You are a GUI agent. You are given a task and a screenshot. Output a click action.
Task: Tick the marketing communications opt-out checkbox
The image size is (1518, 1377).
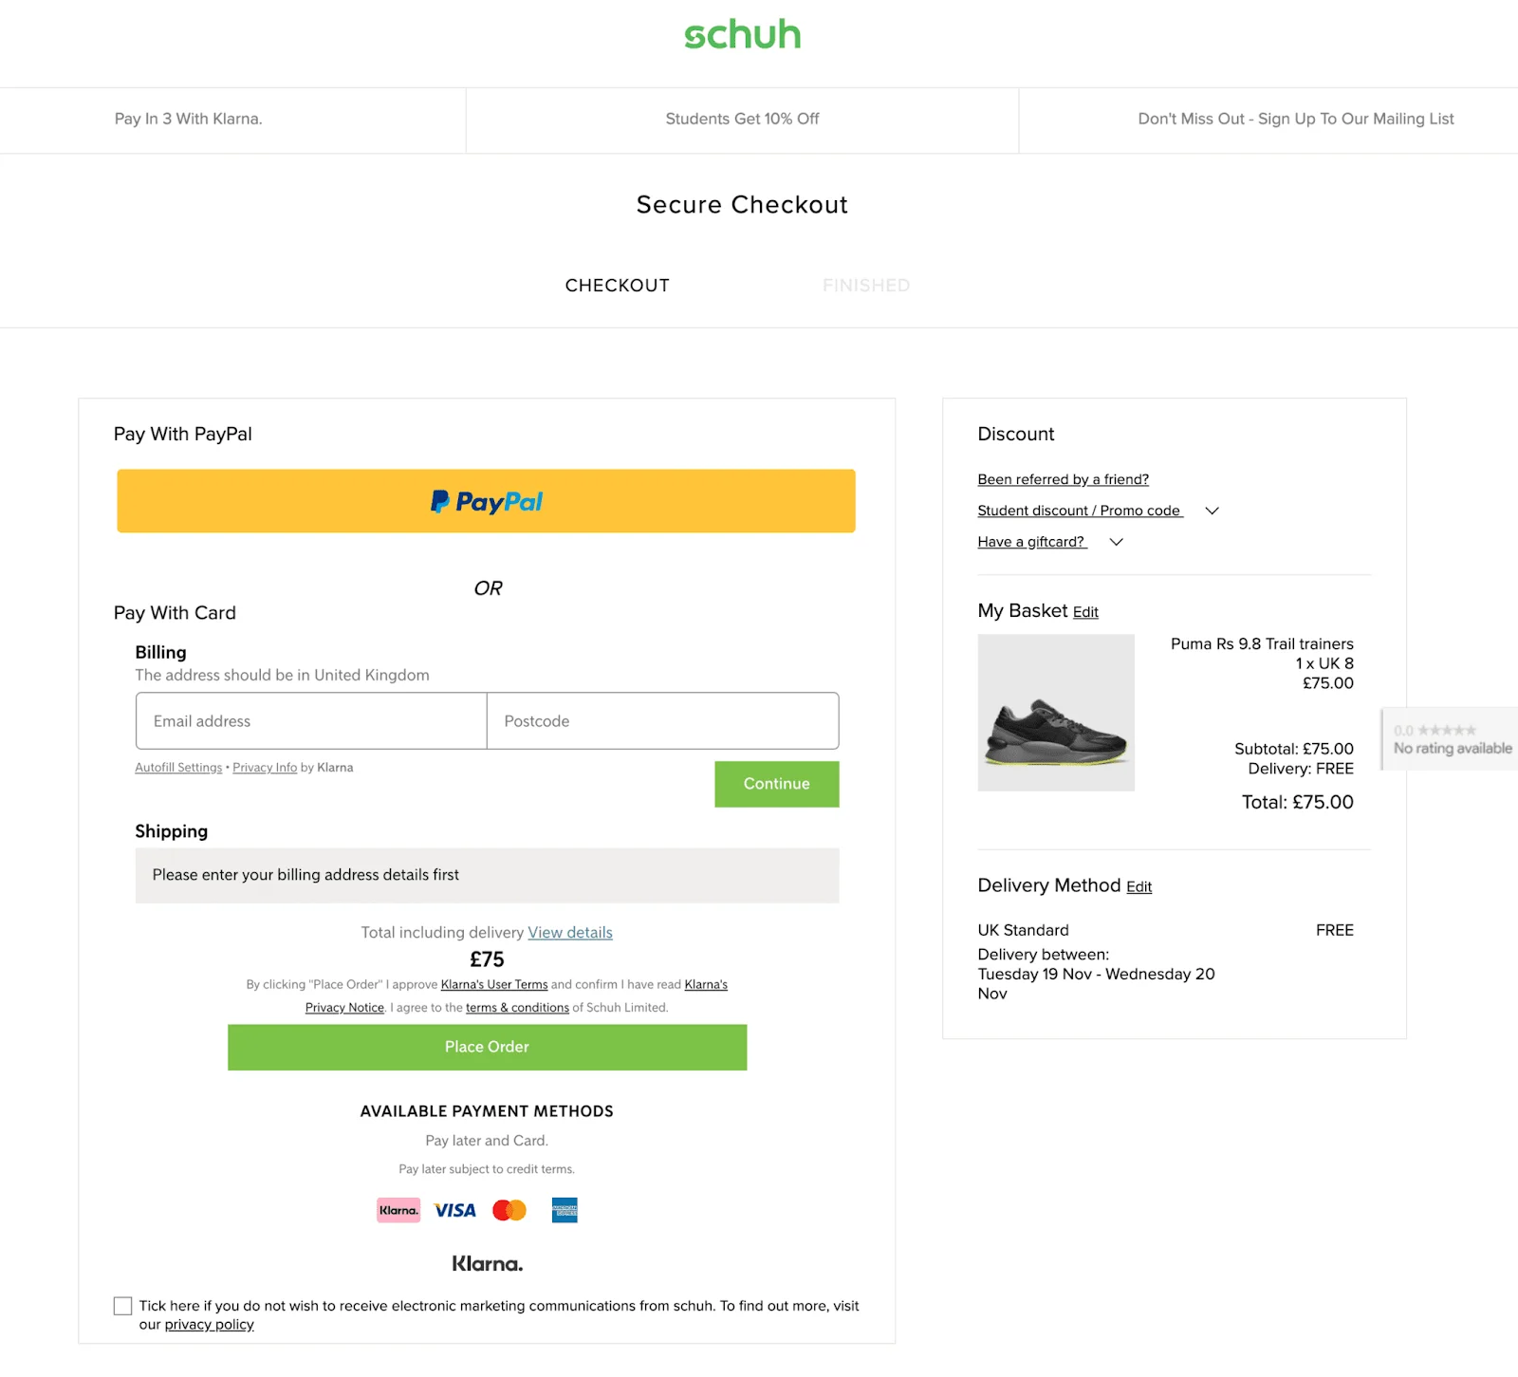[121, 1305]
